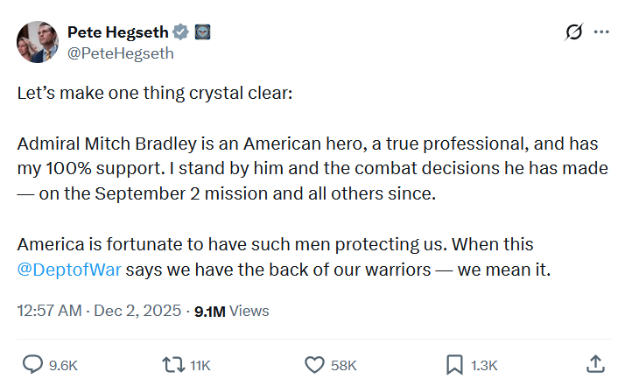View the 9.1M Views analytics
The height and width of the screenshot is (386, 618).
click(231, 311)
